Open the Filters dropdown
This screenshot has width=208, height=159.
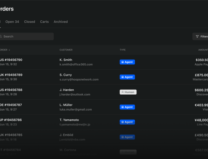click(200, 36)
